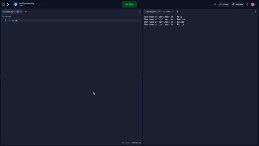Image resolution: width=259 pixels, height=146 pixels.
Task: Click the split-pane icon on main.py tab
Action: click(x=18, y=12)
